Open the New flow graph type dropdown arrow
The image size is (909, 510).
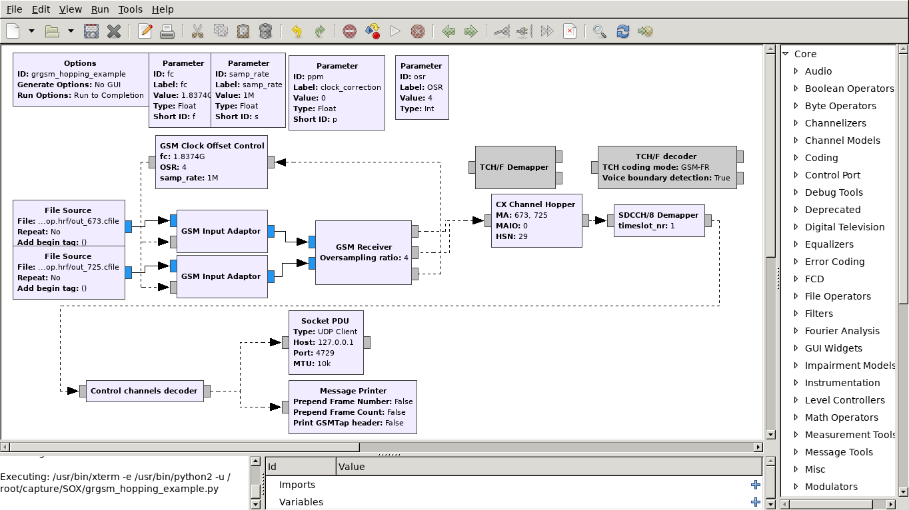[31, 31]
